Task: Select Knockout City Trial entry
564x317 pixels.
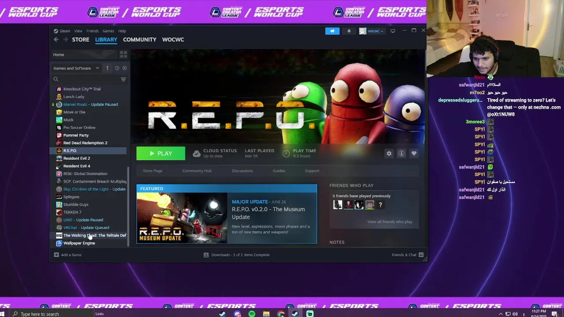Action: [x=82, y=89]
